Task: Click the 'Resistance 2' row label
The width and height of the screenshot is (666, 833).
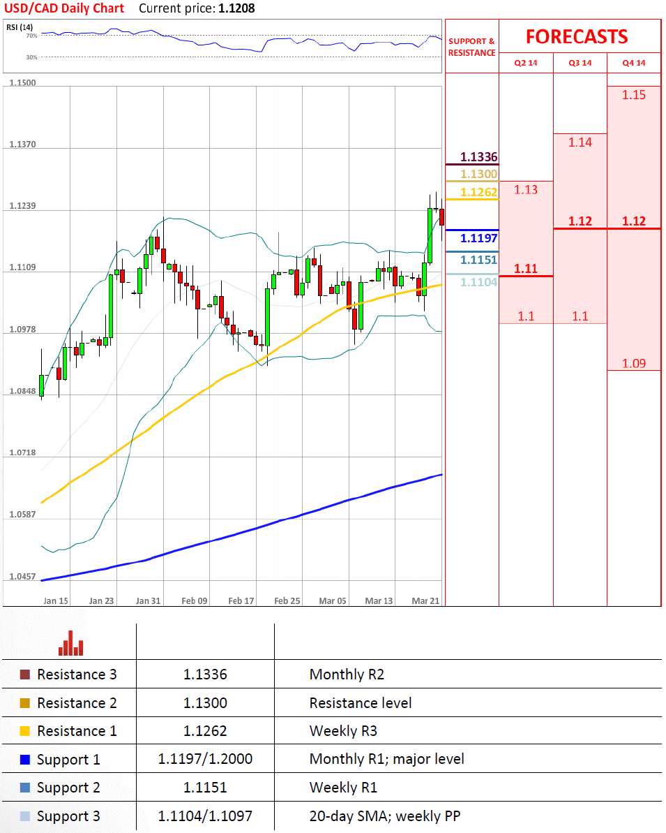Action: [77, 703]
